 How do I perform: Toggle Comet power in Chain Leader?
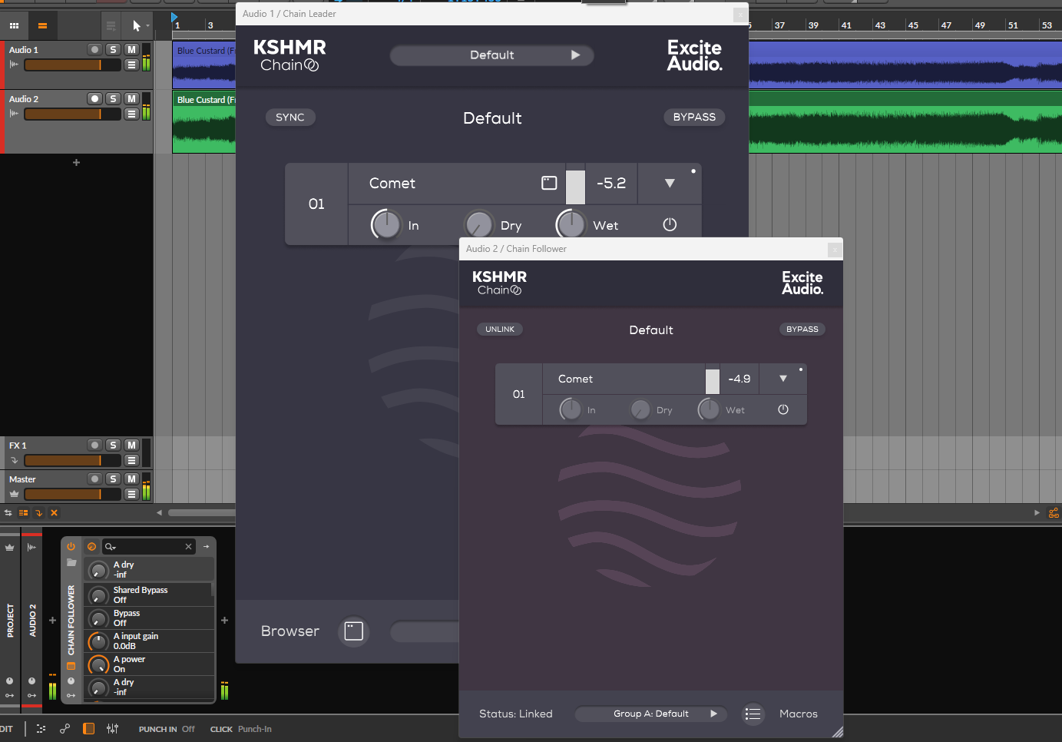(x=670, y=224)
